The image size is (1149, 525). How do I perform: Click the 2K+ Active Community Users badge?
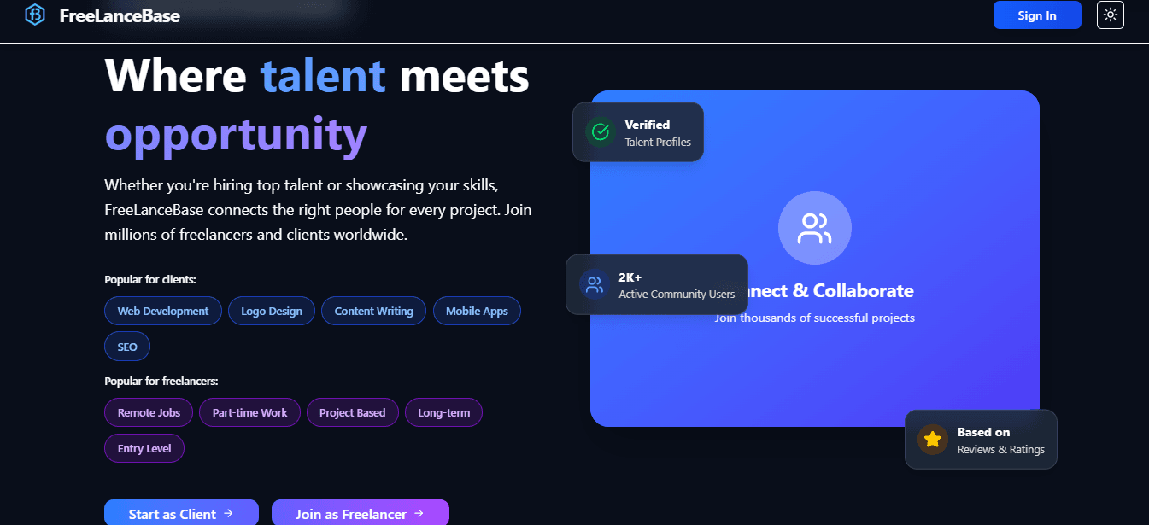pos(657,284)
